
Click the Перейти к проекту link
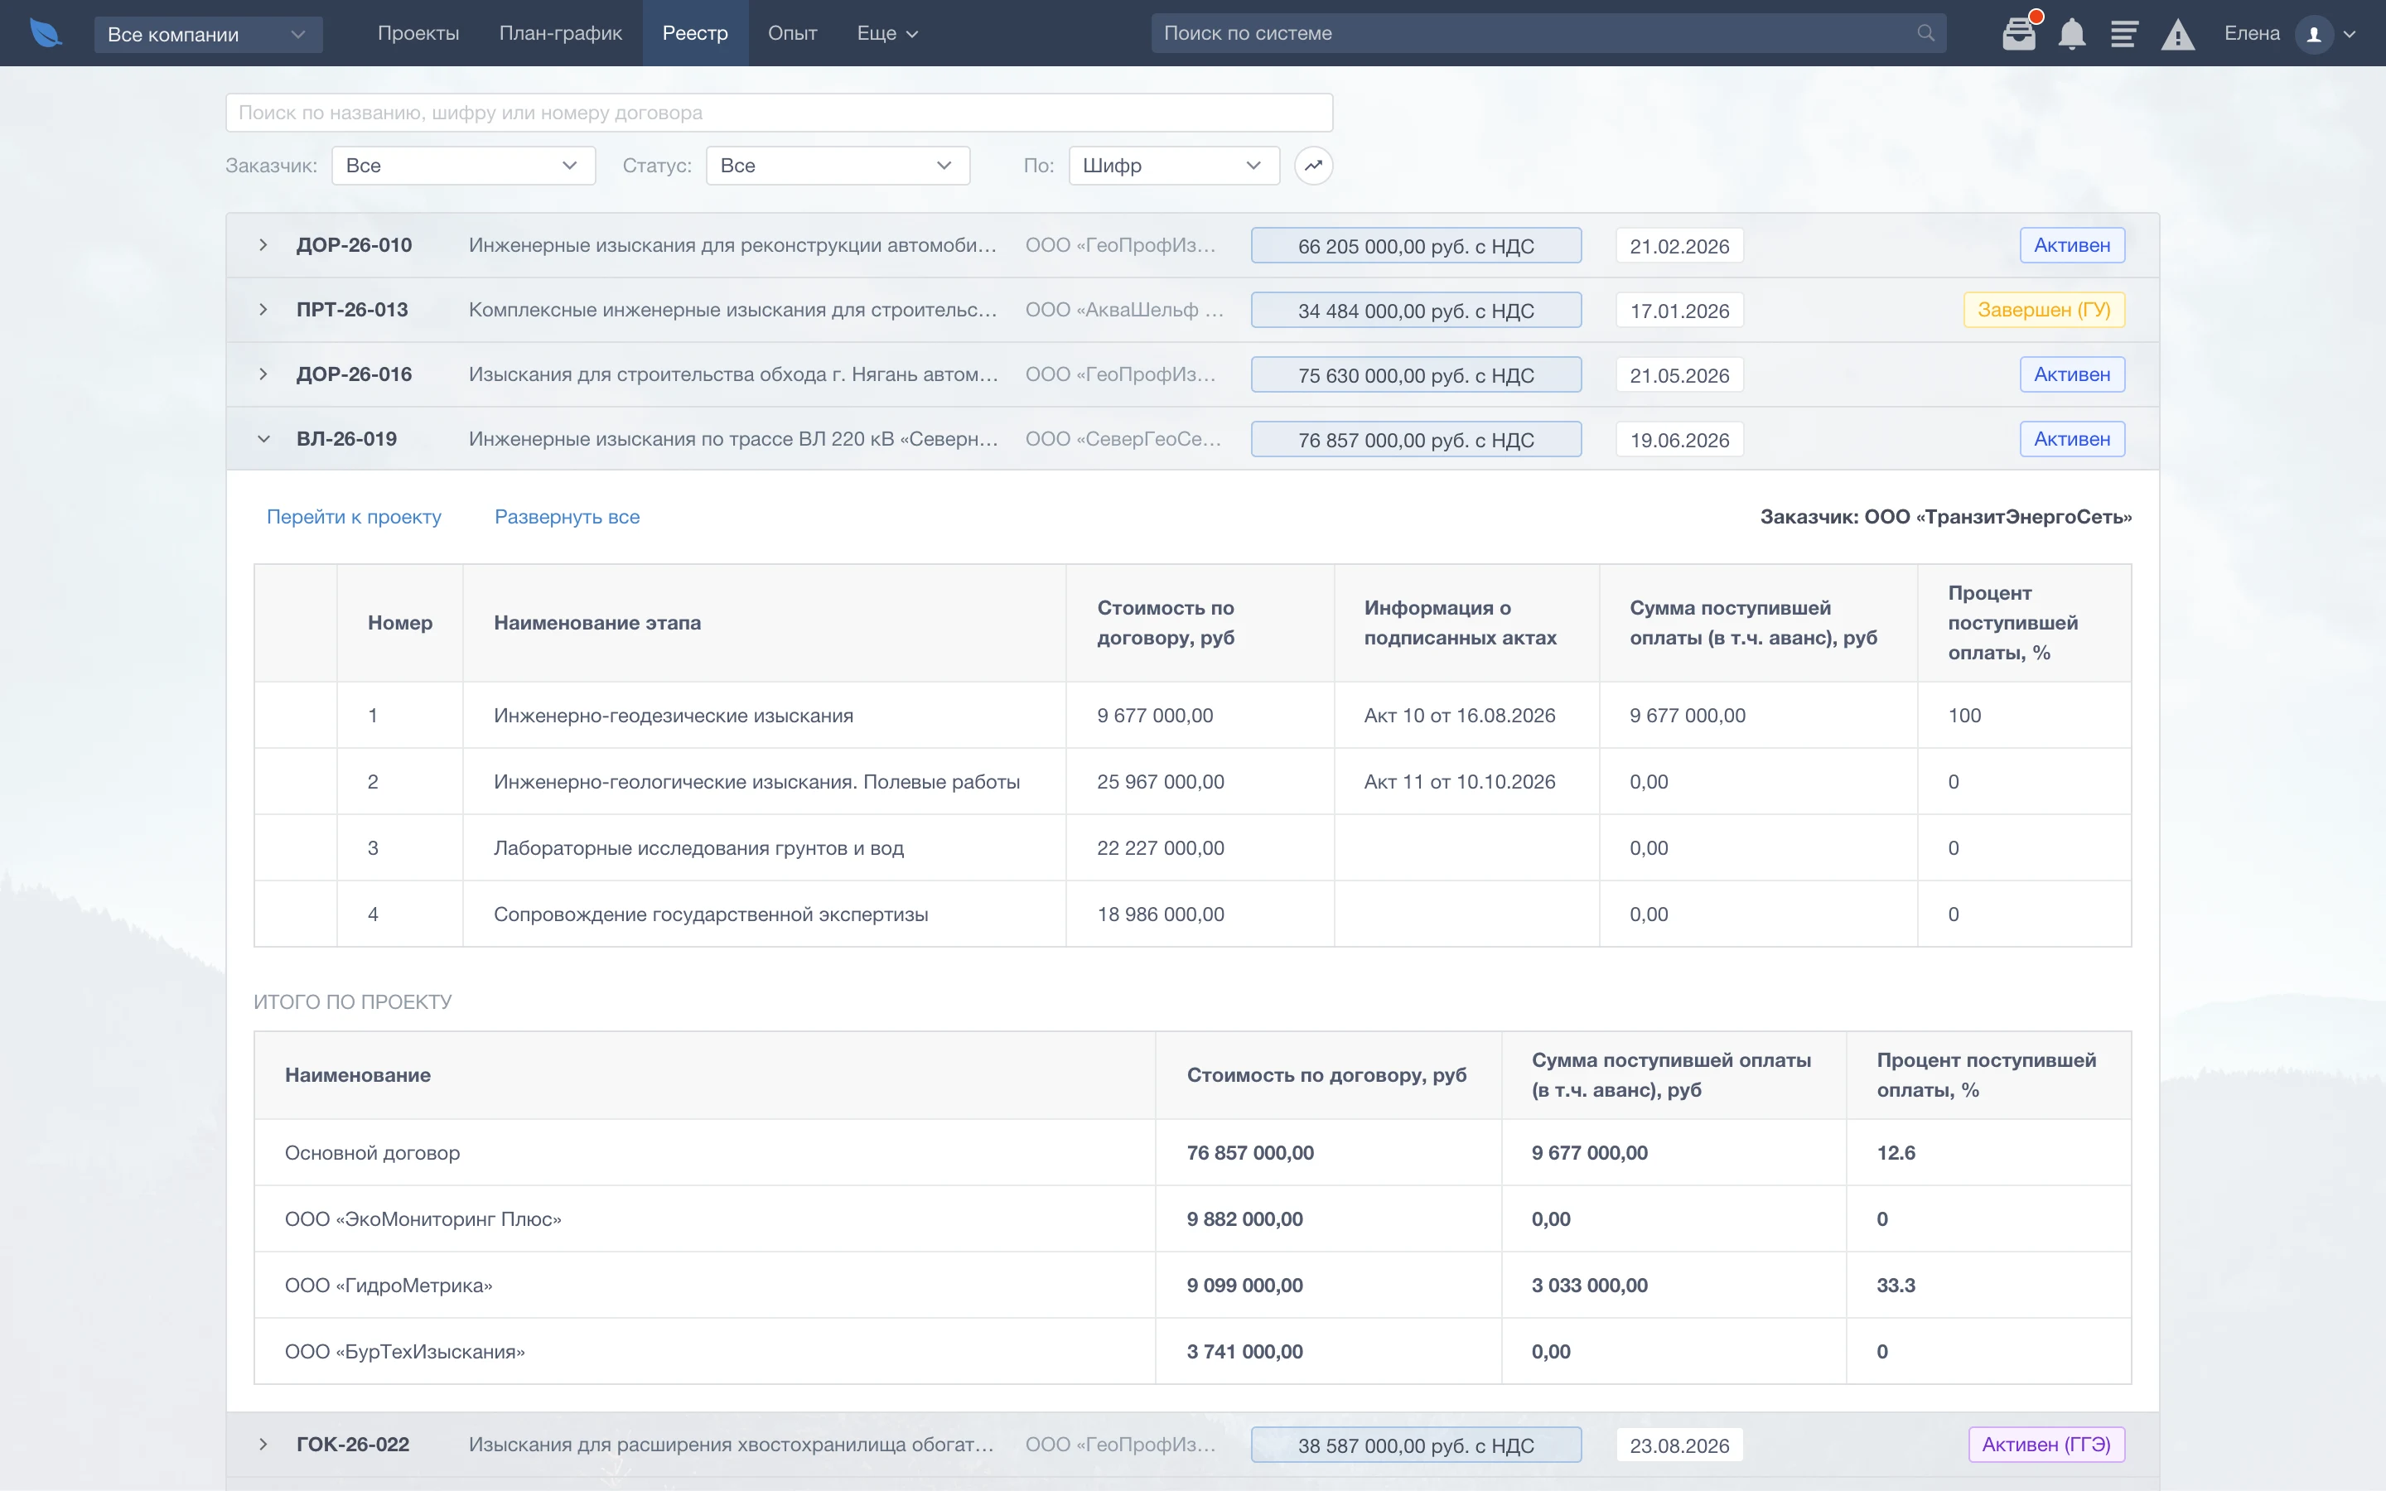point(354,517)
